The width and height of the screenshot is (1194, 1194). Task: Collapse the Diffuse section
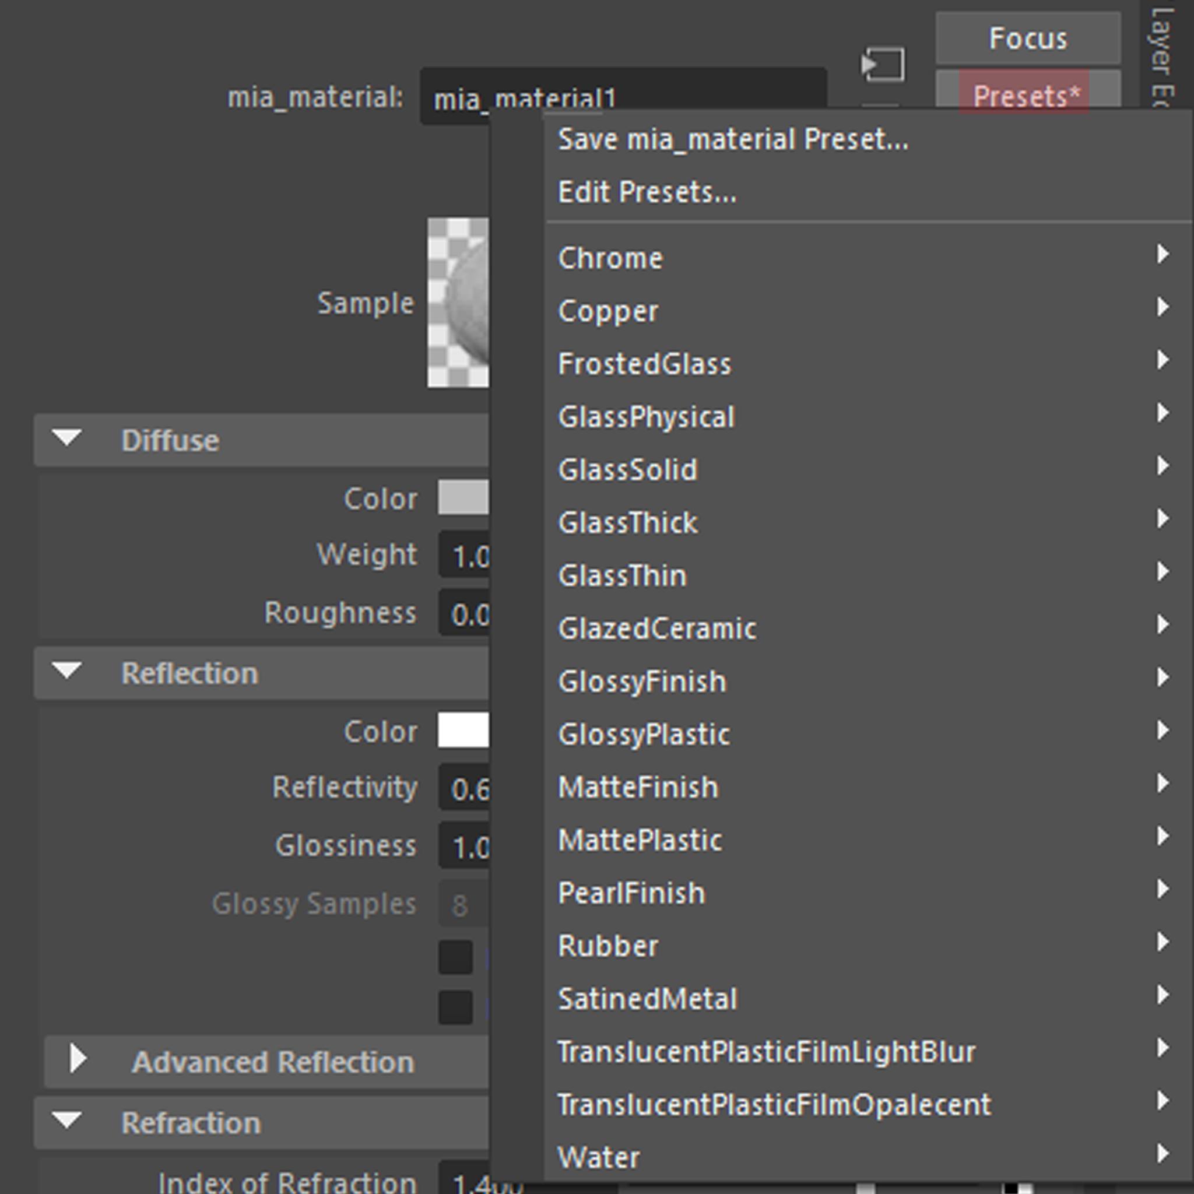click(x=66, y=438)
